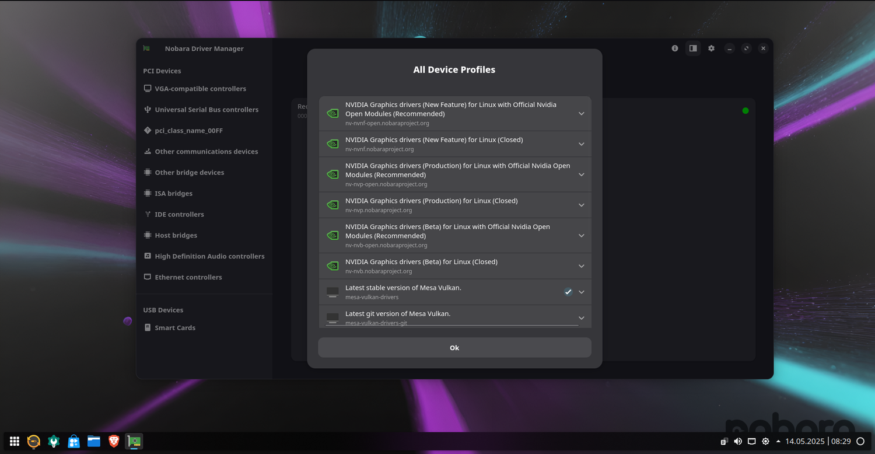Select VGA-compatible controllers in sidebar
The width and height of the screenshot is (875, 454).
pos(200,89)
